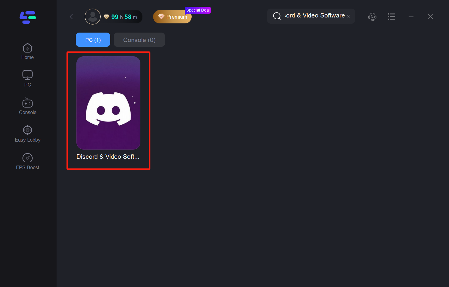
Task: Open the Special Deal badge
Action: [198, 10]
